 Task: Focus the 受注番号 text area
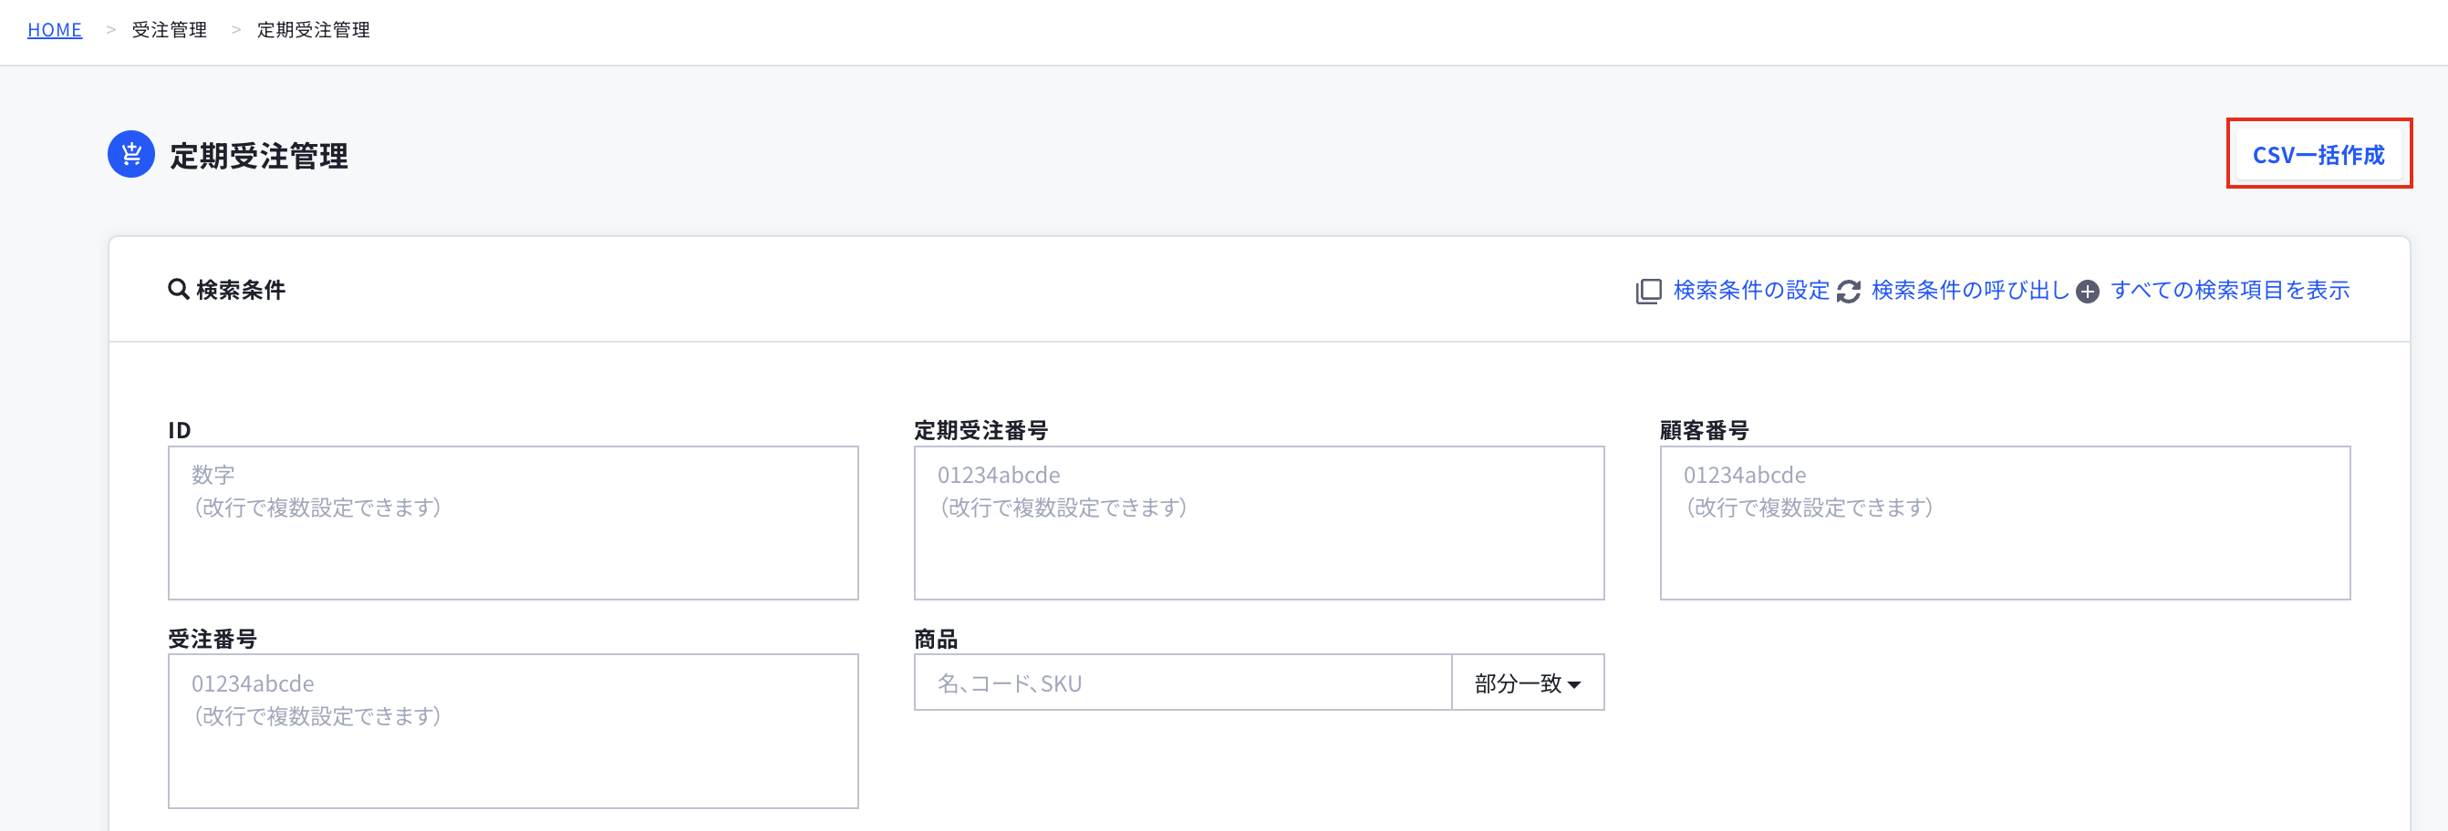pos(513,731)
